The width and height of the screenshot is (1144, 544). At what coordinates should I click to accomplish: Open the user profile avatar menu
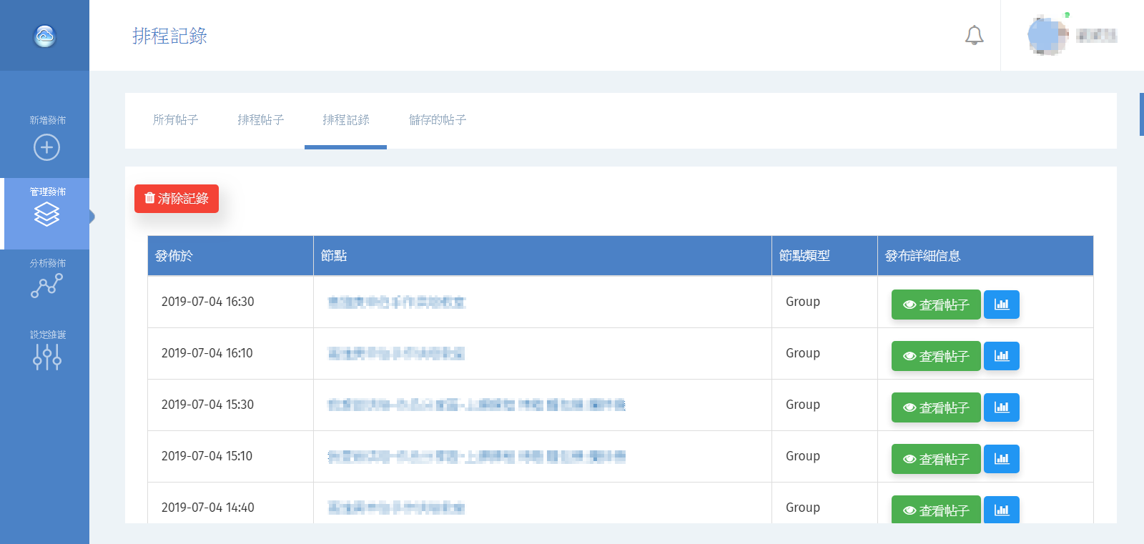point(1047,36)
